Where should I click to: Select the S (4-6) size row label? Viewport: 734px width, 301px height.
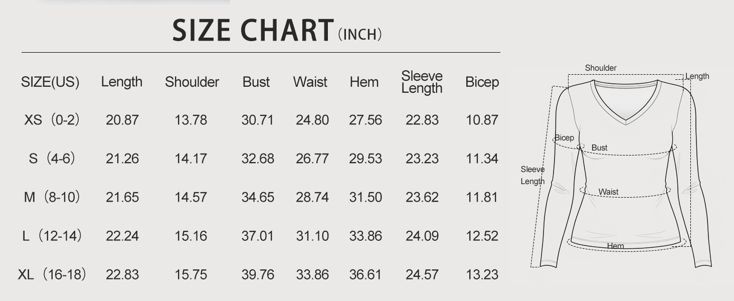click(x=52, y=159)
